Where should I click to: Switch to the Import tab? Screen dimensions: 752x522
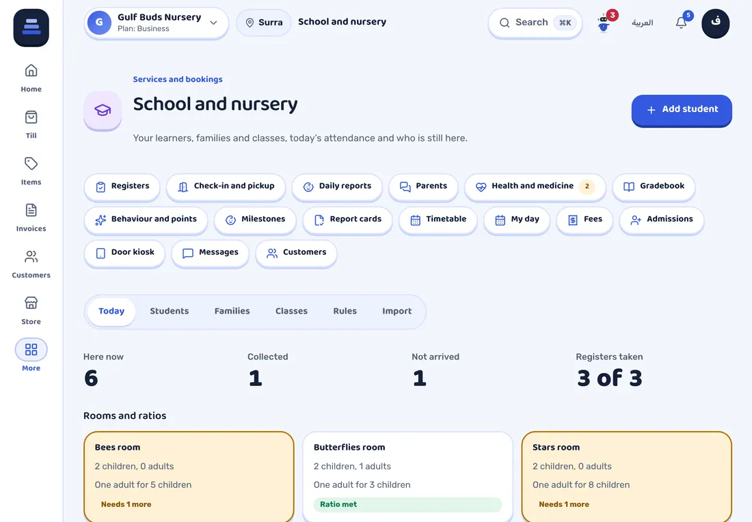coord(397,311)
